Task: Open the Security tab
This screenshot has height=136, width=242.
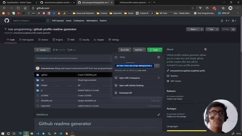Action: coord(84,40)
